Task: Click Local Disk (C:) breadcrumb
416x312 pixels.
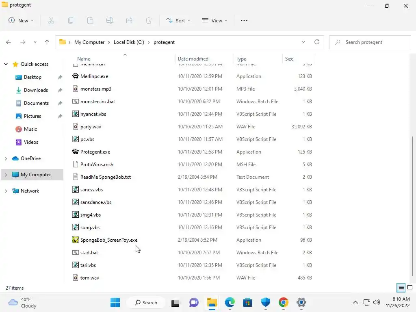Action: pyautogui.click(x=129, y=42)
